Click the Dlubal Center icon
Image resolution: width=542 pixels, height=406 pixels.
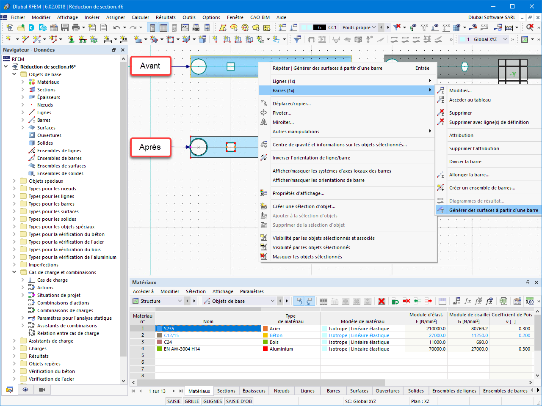pos(32,27)
